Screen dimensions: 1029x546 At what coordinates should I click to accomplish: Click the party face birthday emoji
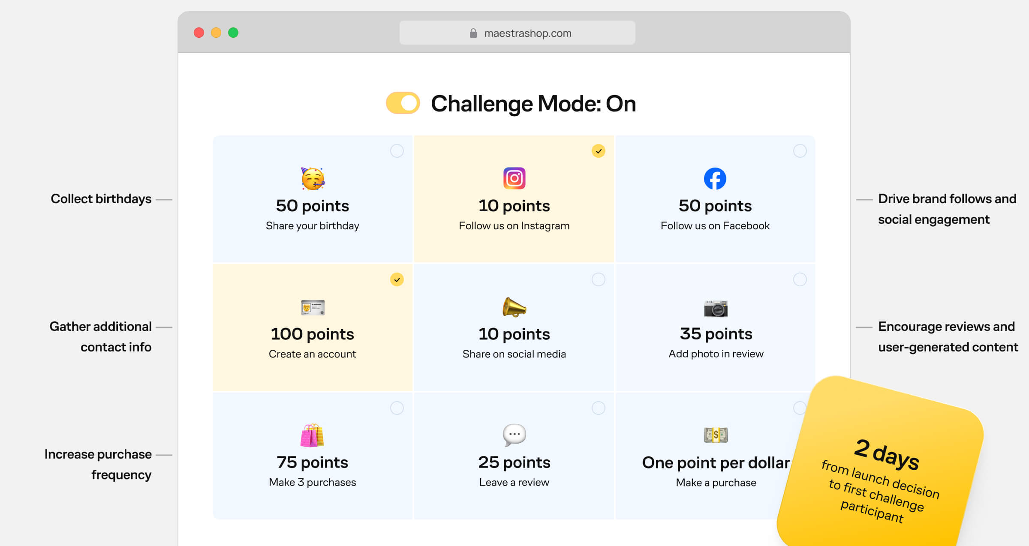click(313, 178)
